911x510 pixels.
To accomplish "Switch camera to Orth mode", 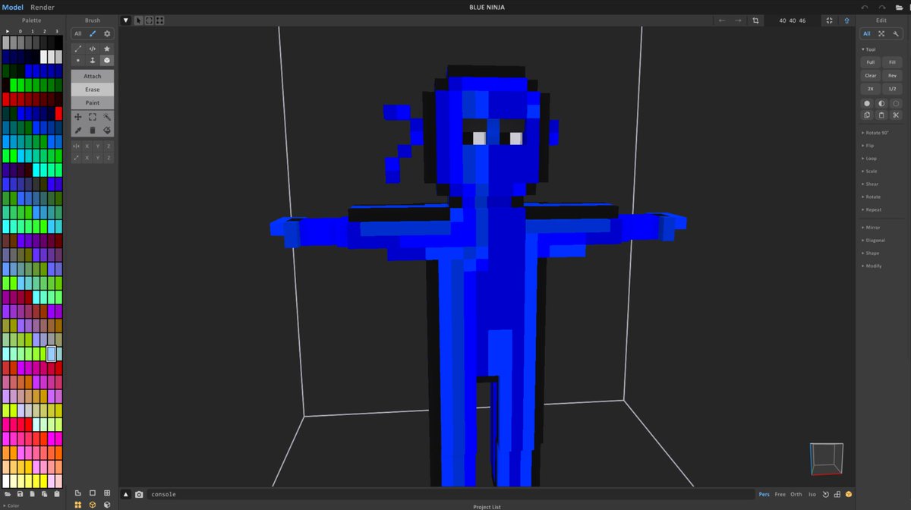I will (796, 494).
